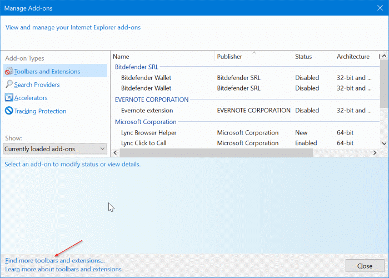Click the New status of Lync Browser Helper
Viewport: 389px width, 278px height.
point(301,133)
